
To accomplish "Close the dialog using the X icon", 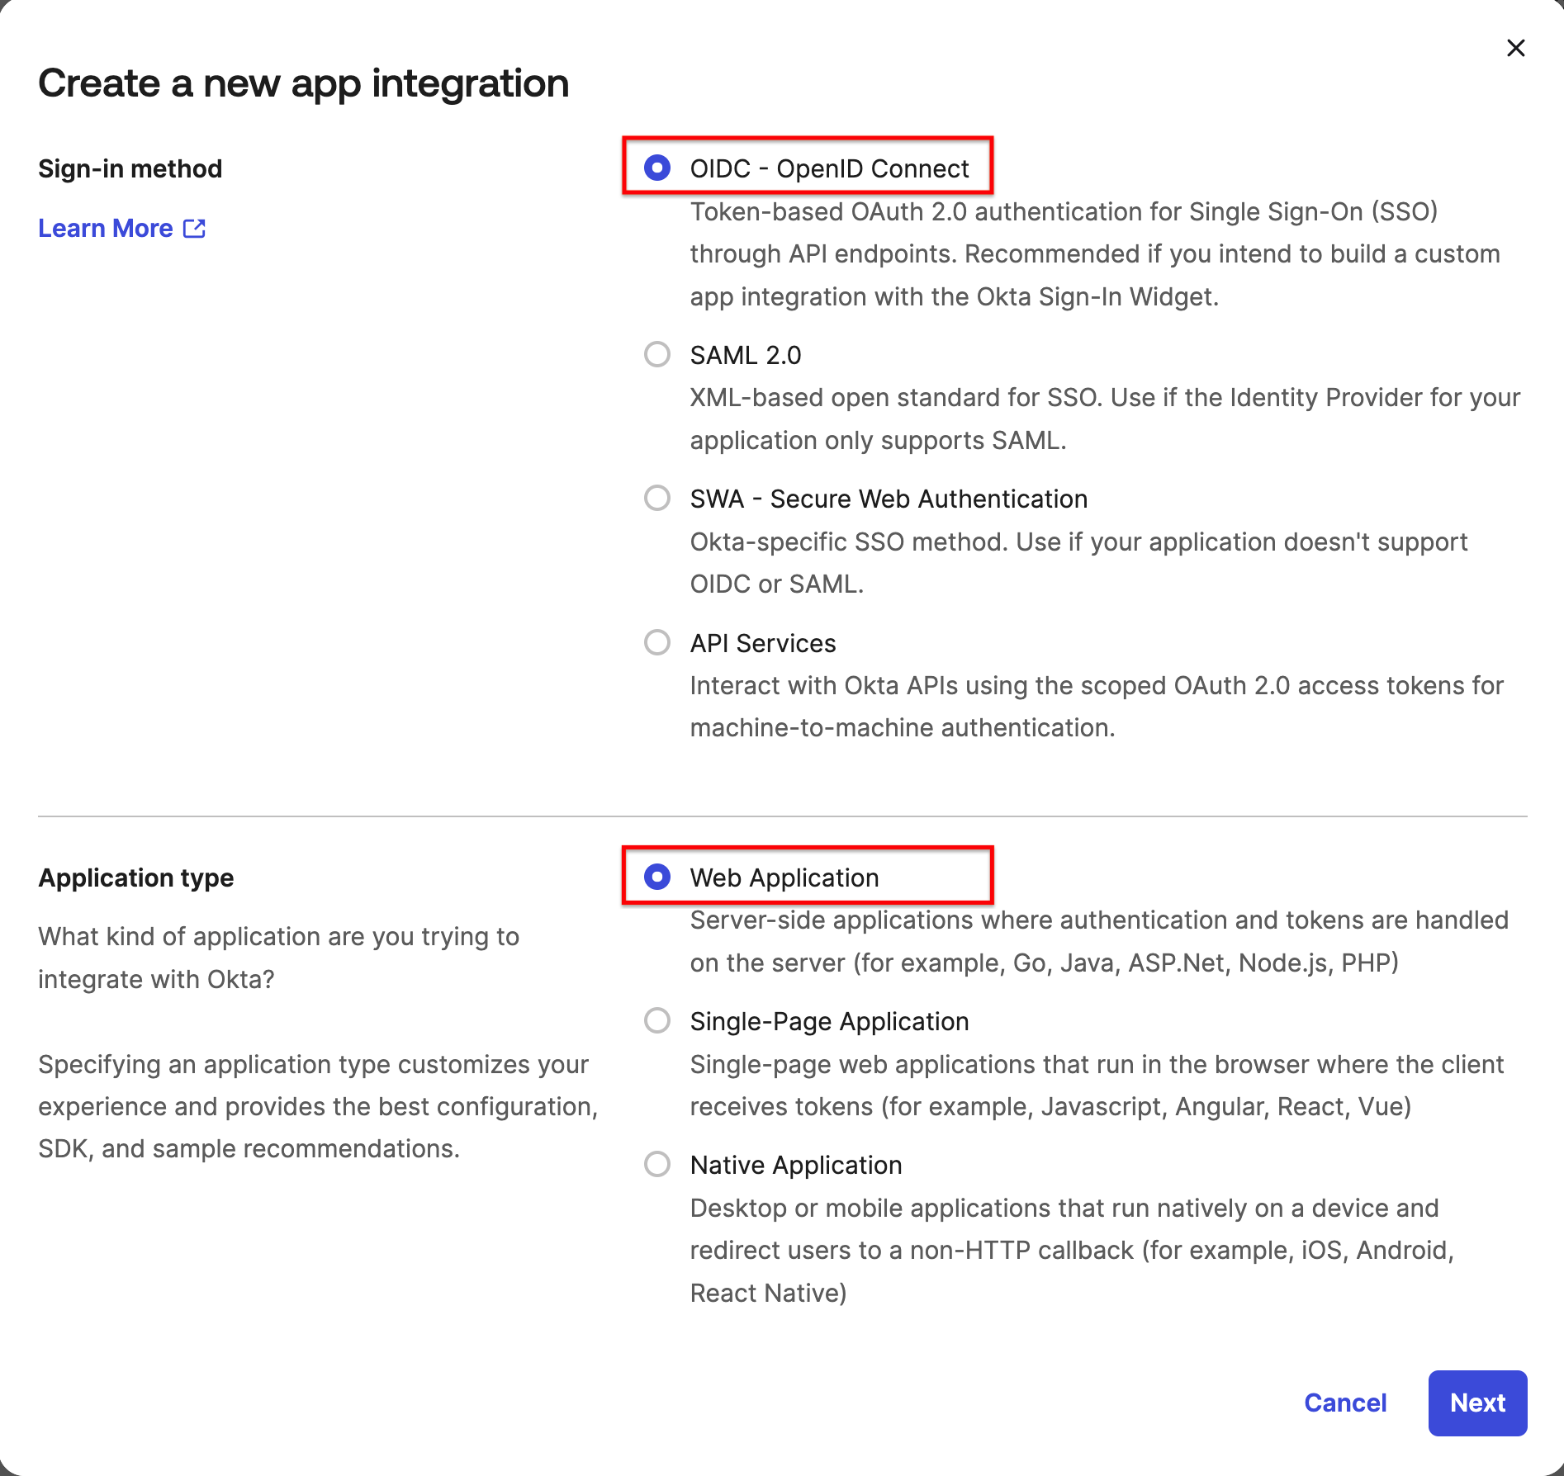I will click(1516, 48).
